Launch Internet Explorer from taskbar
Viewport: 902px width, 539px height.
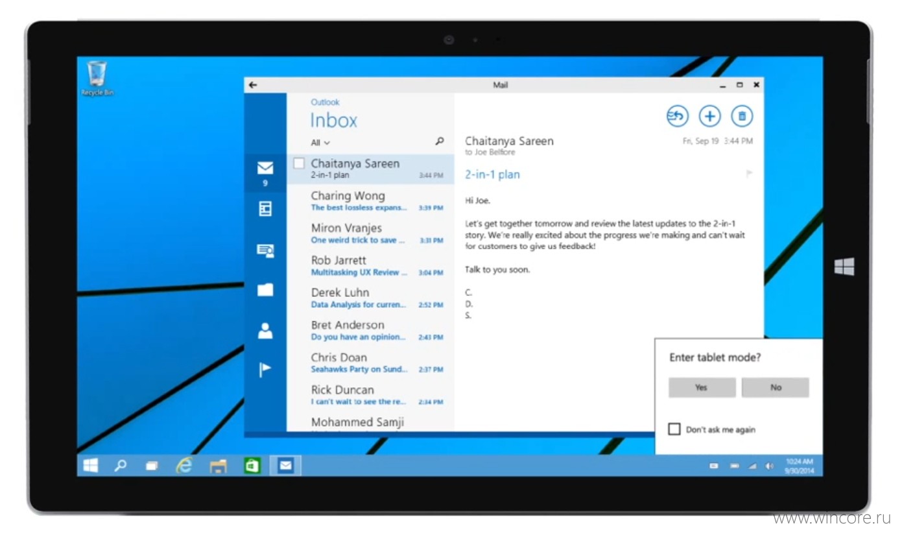(x=185, y=465)
